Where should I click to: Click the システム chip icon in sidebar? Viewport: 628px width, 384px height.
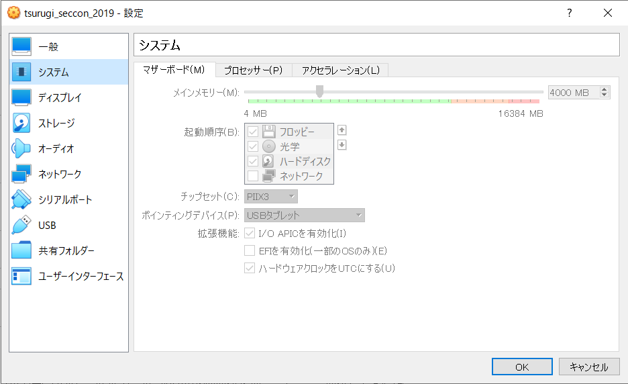(x=21, y=72)
